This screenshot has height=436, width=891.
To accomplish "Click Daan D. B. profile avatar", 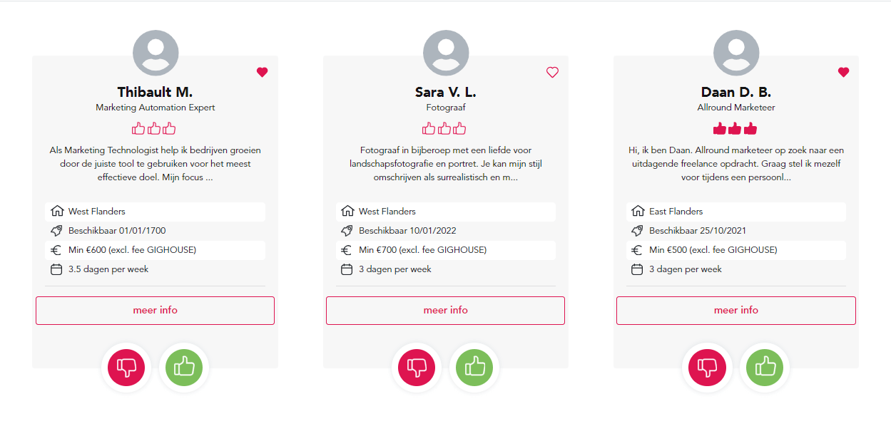I will pyautogui.click(x=736, y=53).
